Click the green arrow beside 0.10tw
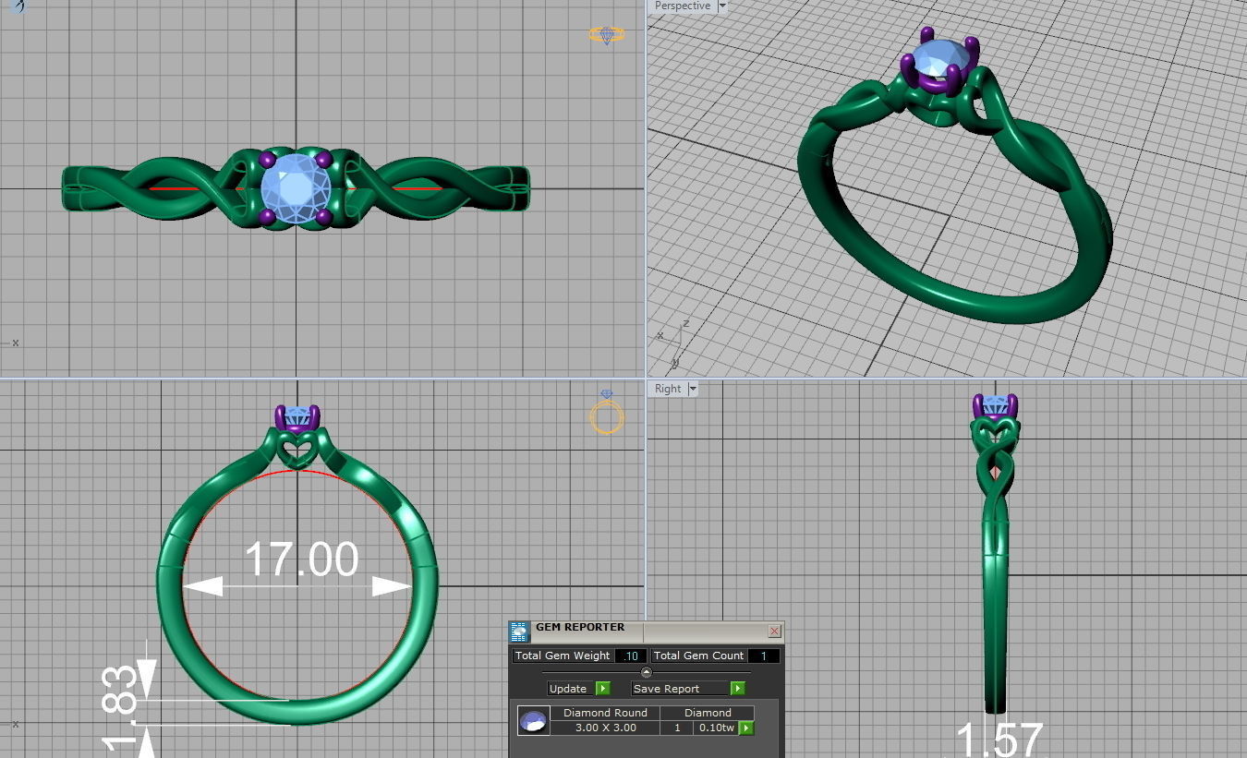This screenshot has width=1247, height=758. pos(745,728)
